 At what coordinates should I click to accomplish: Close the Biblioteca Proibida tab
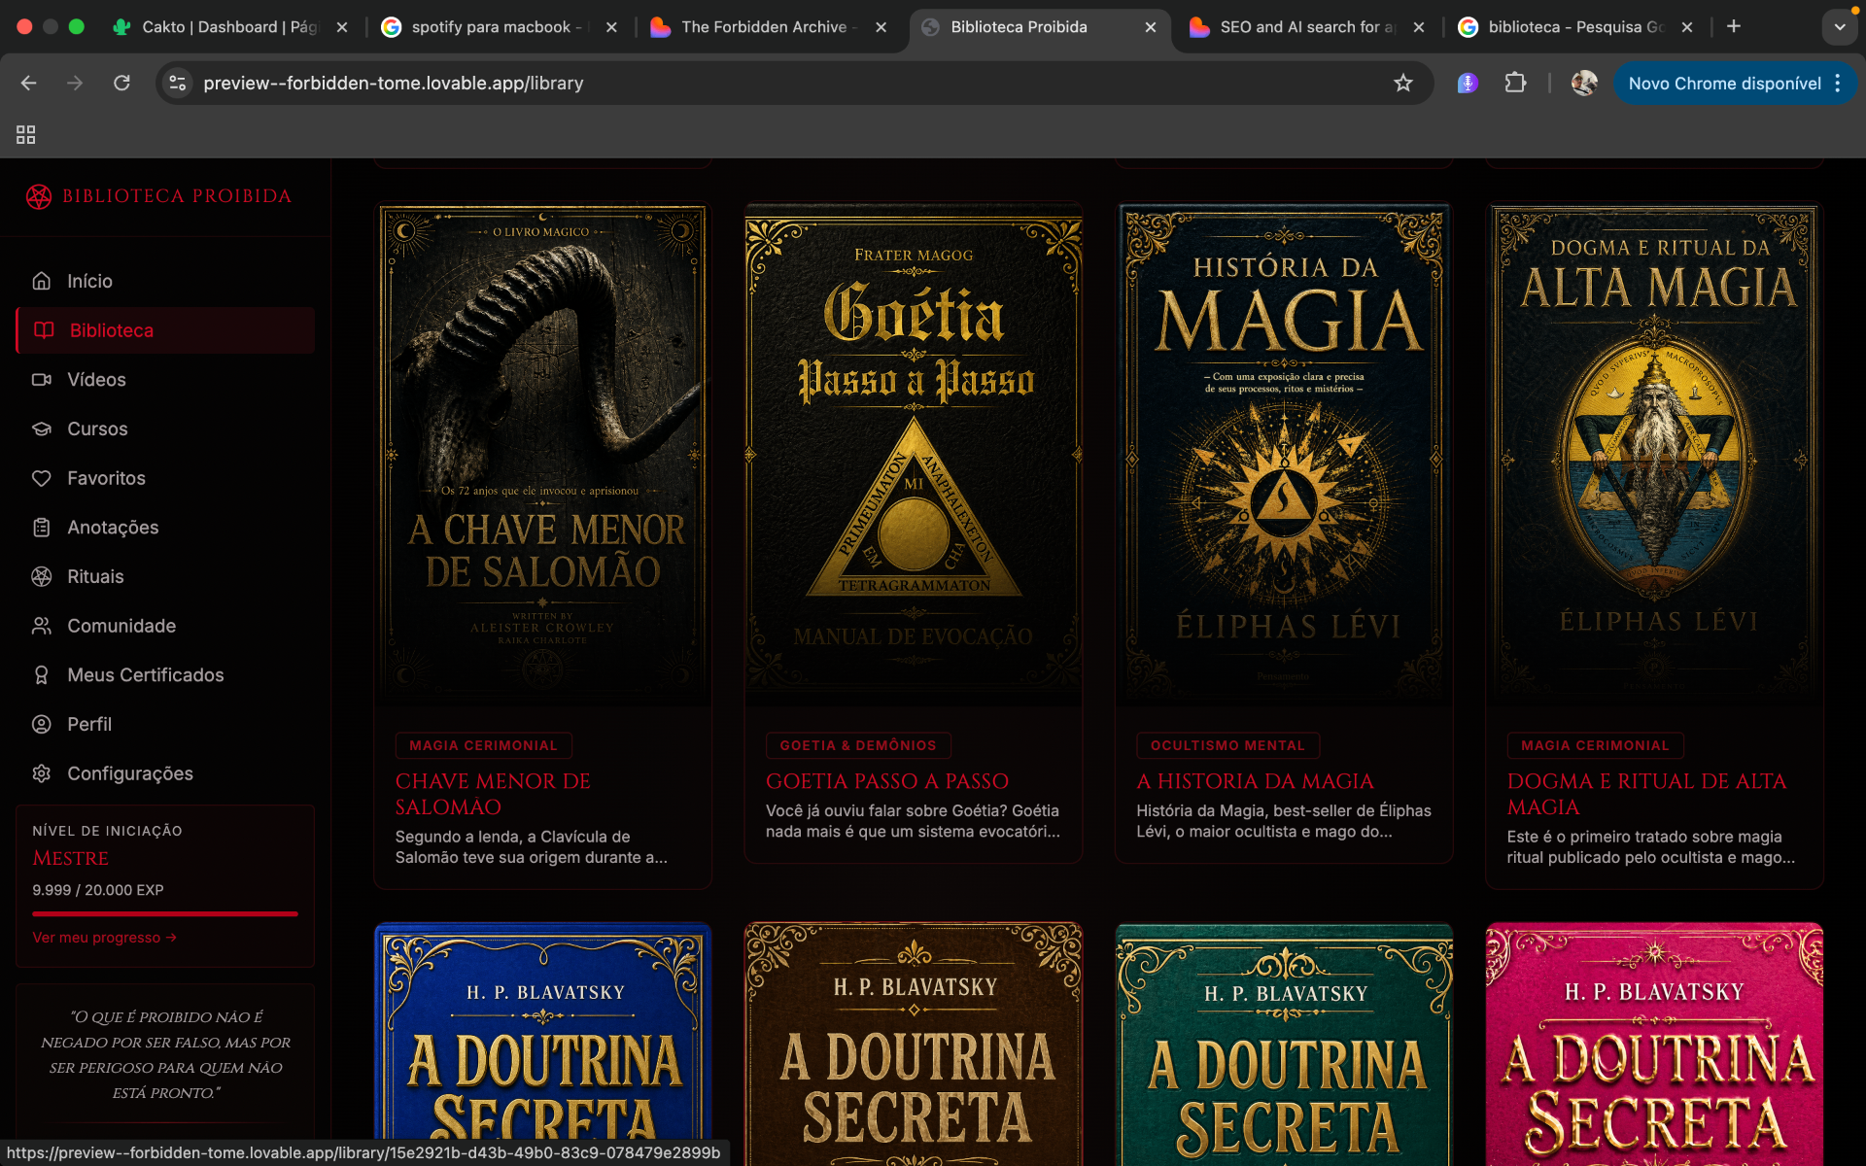click(x=1151, y=27)
